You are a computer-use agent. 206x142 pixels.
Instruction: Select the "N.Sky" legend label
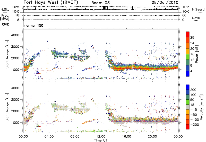click(5, 9)
